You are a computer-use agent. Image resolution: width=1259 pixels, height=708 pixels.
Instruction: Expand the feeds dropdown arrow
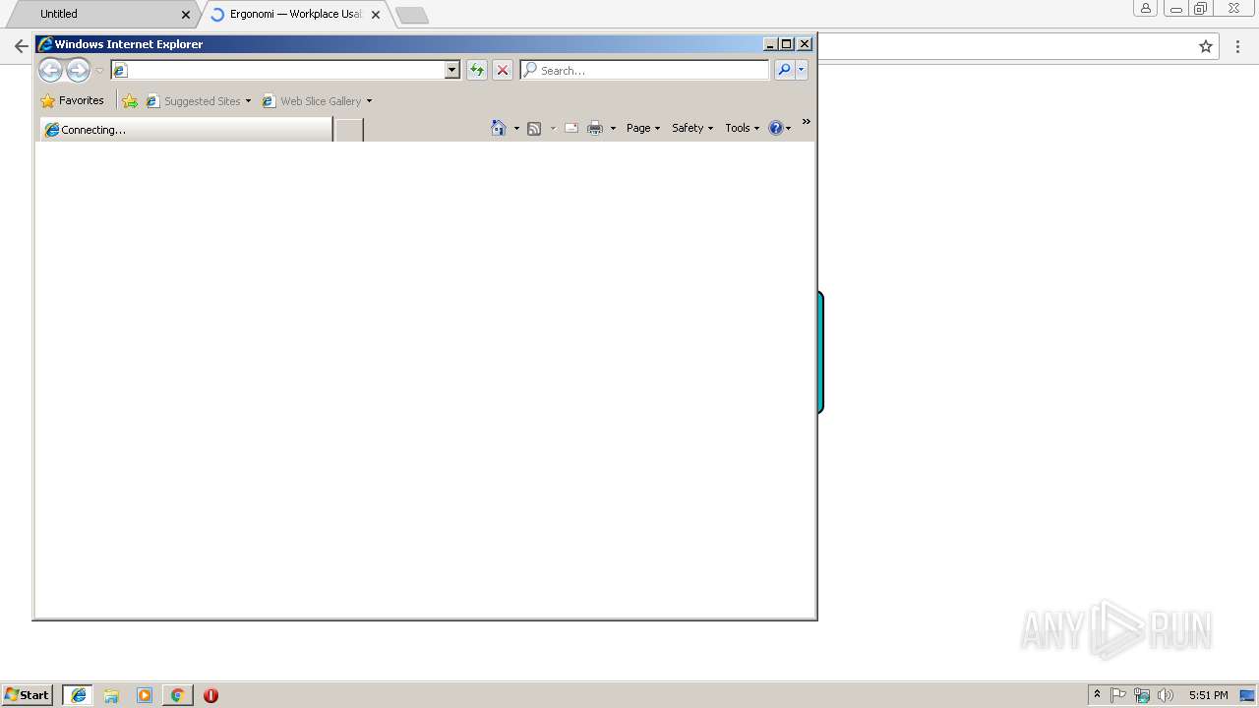553,128
